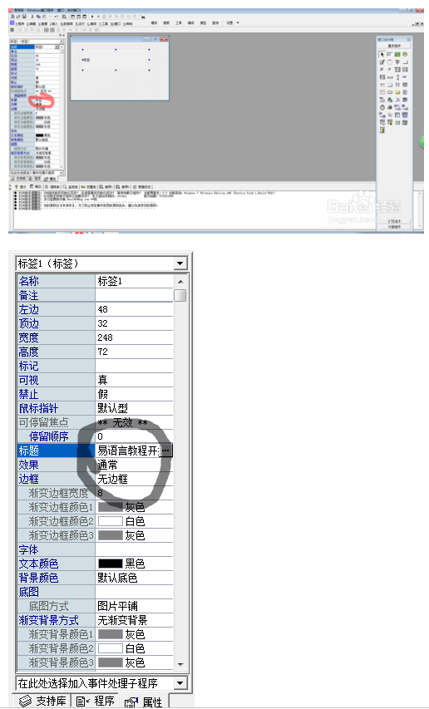Open the R.运行 menu

click(x=80, y=23)
